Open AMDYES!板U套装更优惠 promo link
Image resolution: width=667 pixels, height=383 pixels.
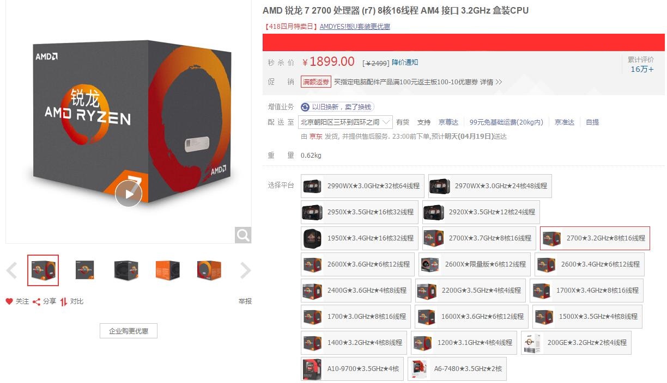[x=355, y=27]
